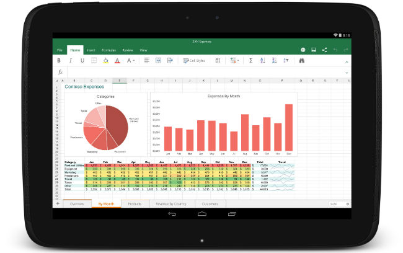
Task: Toggle underline formatting
Action: (82, 61)
